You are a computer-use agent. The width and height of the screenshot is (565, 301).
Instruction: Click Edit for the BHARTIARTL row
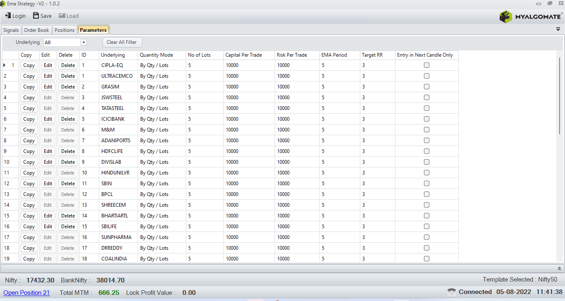tap(48, 216)
